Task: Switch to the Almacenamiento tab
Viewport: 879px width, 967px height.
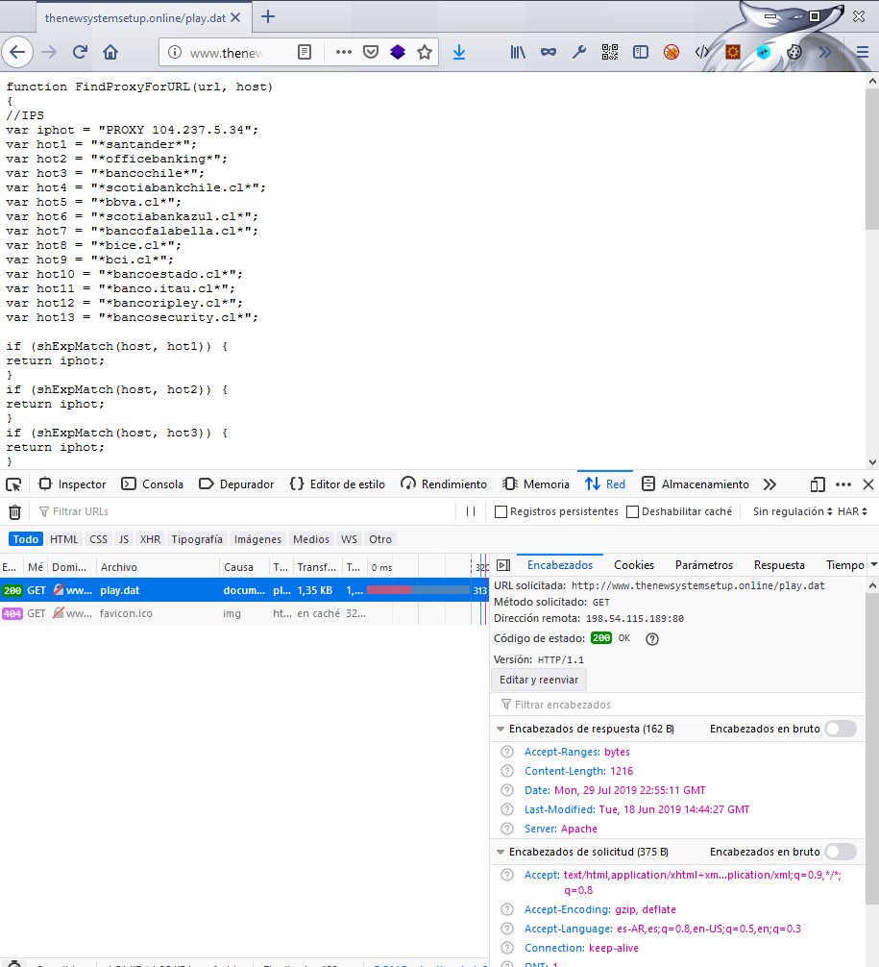Action: (696, 484)
